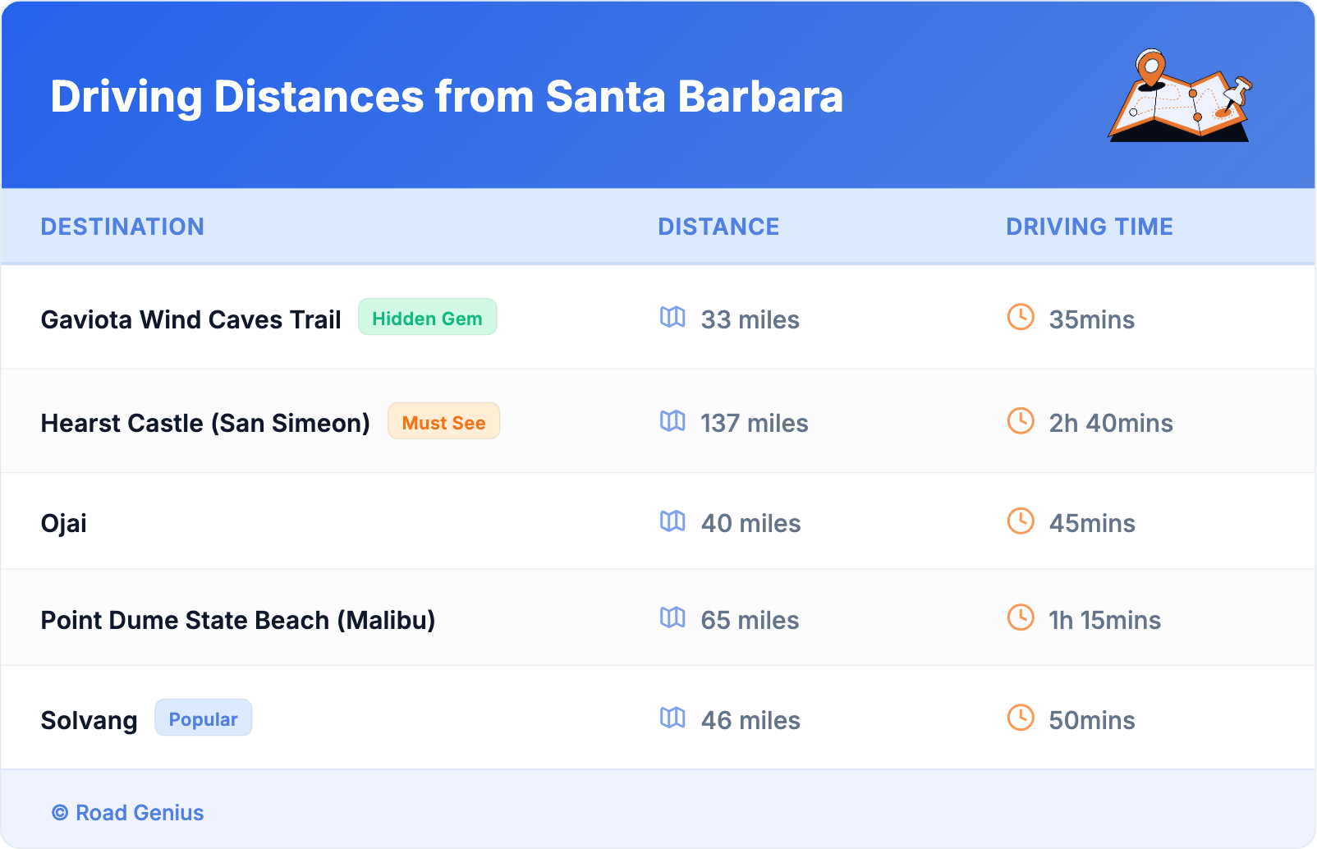Open the Road Genius footer link
Screen dimensions: 1317x849
pyautogui.click(x=129, y=813)
